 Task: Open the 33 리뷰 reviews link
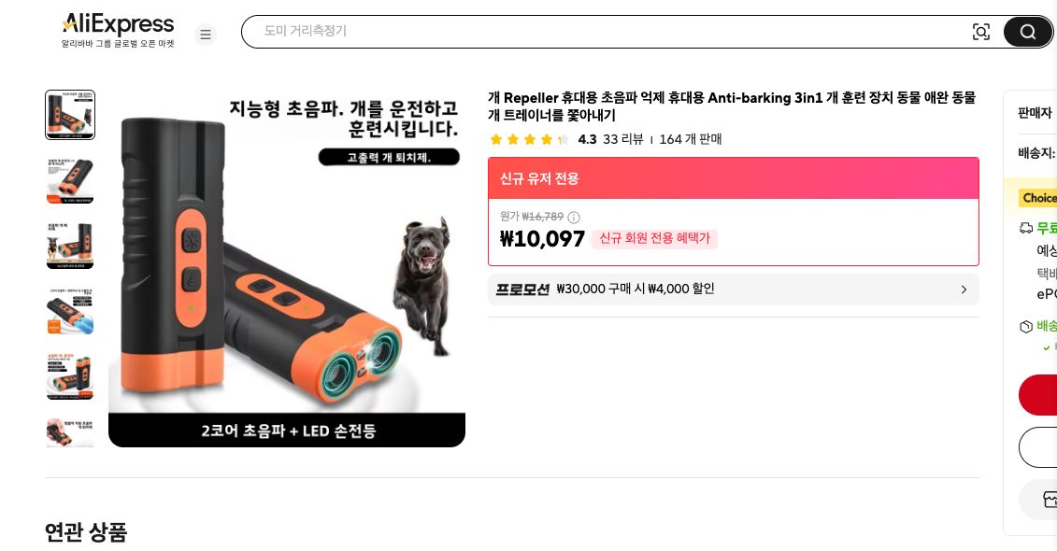[x=623, y=139]
